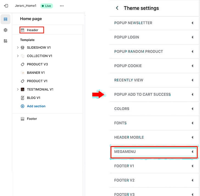This screenshot has width=200, height=196.
Task: Select the PRODUCT V3 section
Action: click(37, 64)
